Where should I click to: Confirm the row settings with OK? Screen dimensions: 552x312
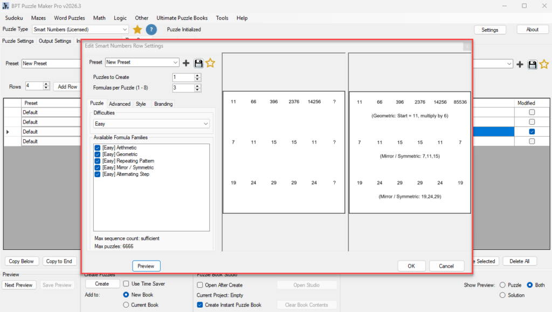(411, 266)
